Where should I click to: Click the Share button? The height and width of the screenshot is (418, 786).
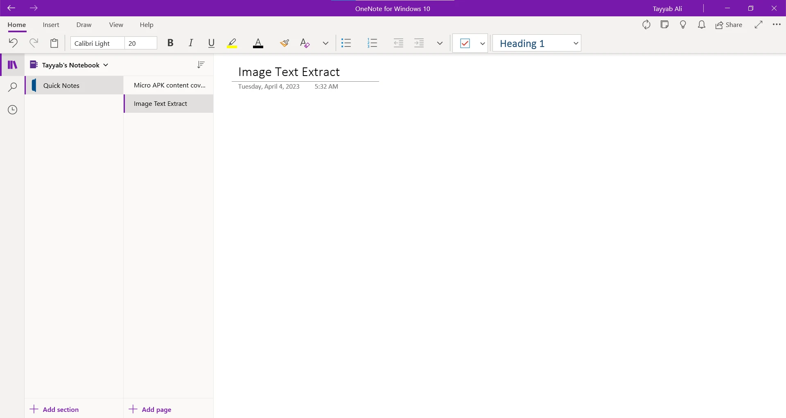tap(729, 25)
